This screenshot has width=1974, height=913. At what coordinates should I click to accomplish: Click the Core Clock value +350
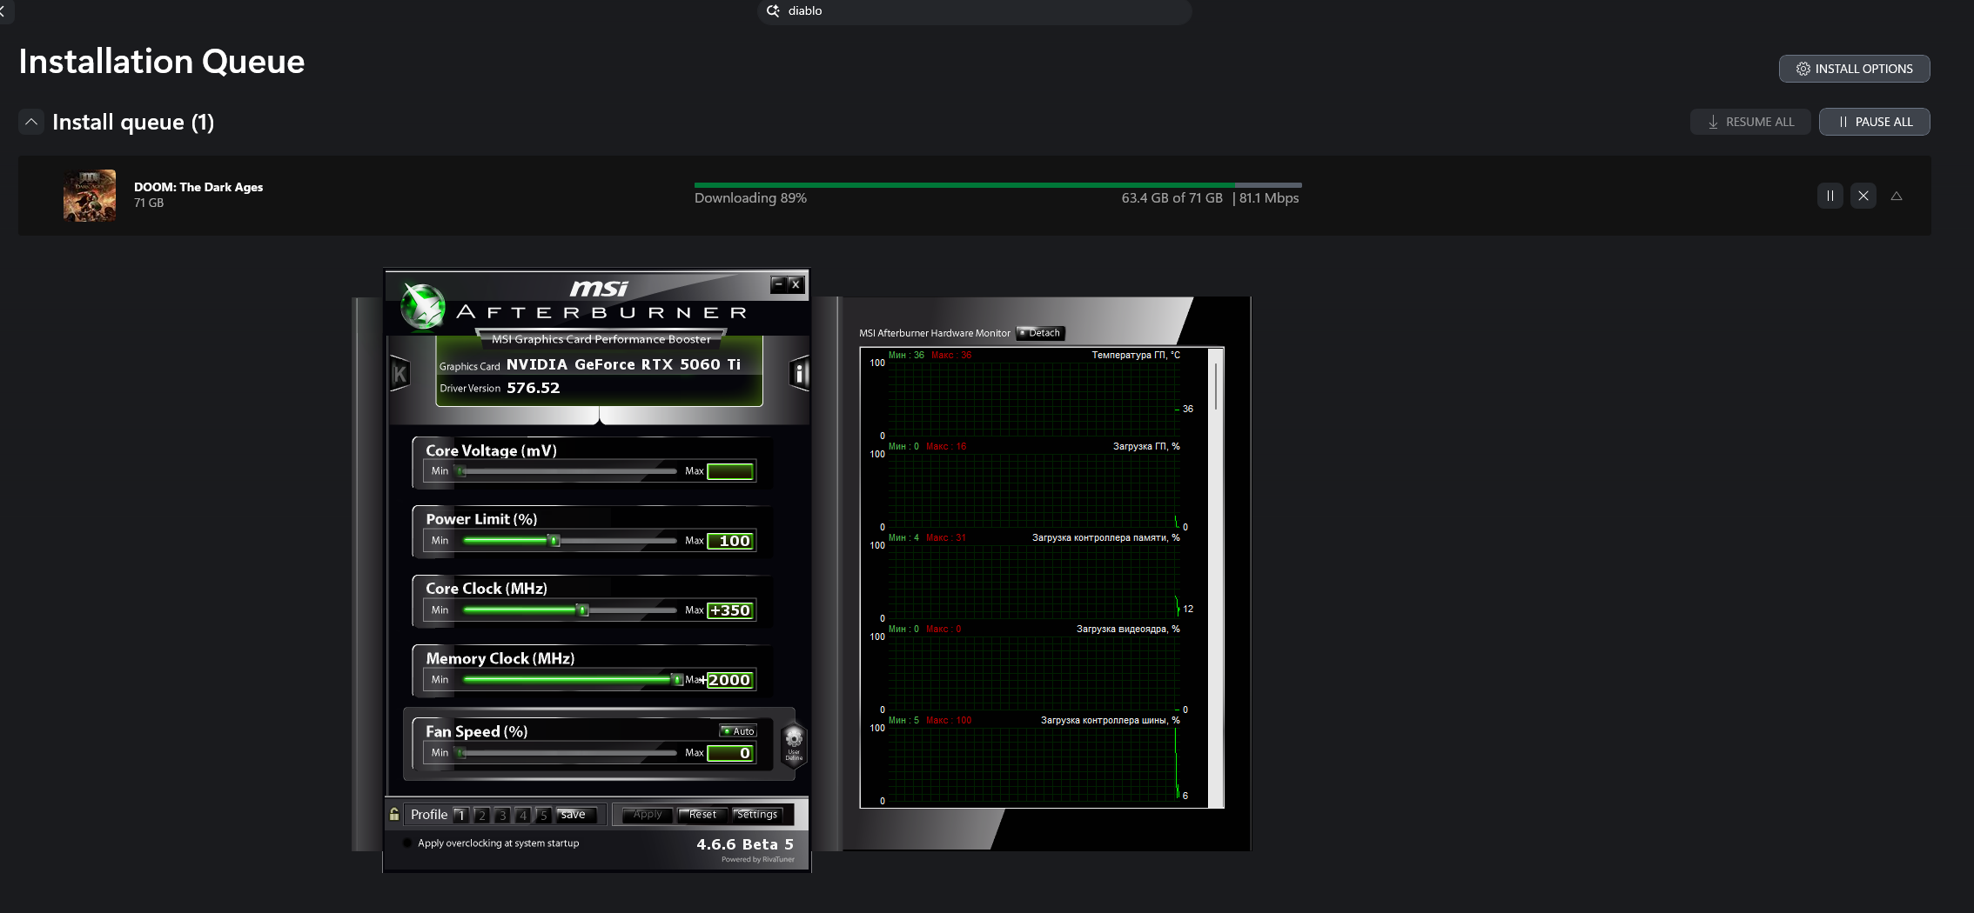pyautogui.click(x=730, y=610)
